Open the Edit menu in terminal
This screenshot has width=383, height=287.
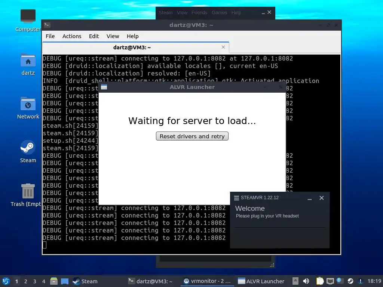click(94, 36)
